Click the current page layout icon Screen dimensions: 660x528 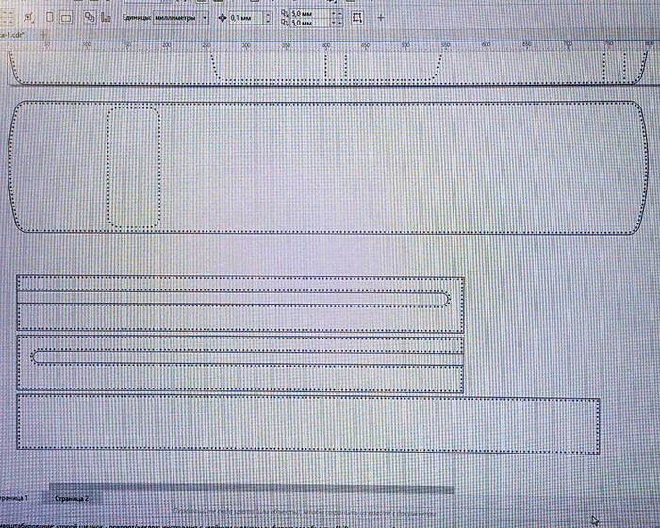(107, 18)
